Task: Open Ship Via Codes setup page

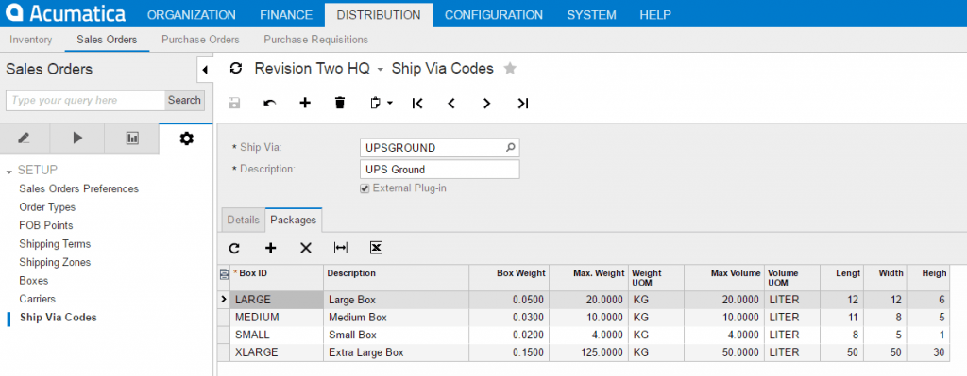Action: coord(58,318)
